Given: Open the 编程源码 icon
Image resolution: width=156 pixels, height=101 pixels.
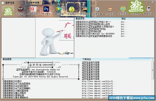Looking at the screenshot, I should (34, 11).
